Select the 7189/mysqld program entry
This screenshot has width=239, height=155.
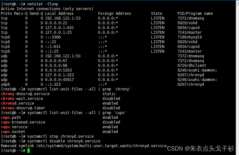(x=188, y=37)
